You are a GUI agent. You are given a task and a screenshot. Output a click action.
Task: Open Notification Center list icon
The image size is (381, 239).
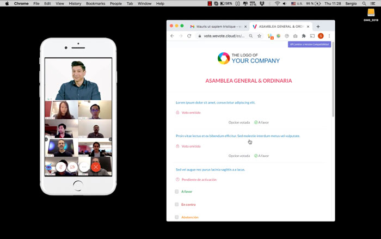pos(372,3)
